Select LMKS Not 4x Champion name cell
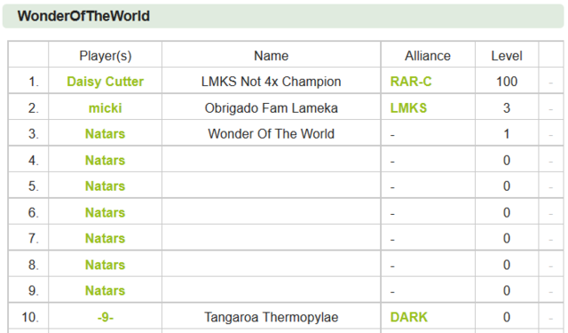The height and width of the screenshot is (333, 568). pyautogui.click(x=271, y=82)
